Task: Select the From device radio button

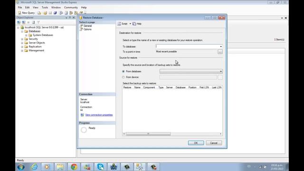Action: click(123, 77)
